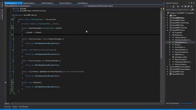Click the Properties wrench icon
This screenshot has height=110, width=196.
click(x=173, y=33)
